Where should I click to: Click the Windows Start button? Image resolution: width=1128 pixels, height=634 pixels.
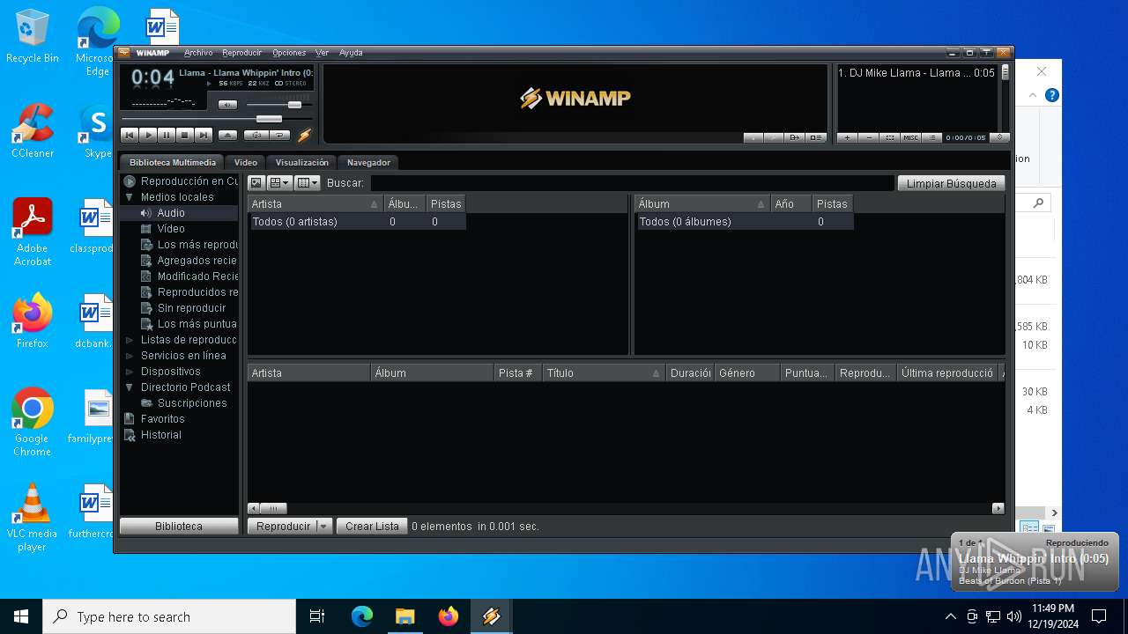pos(21,616)
